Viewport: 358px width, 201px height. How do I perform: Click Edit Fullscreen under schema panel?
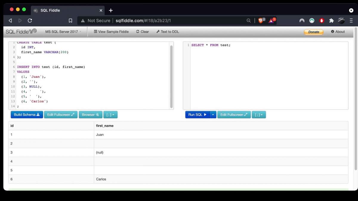click(x=61, y=115)
